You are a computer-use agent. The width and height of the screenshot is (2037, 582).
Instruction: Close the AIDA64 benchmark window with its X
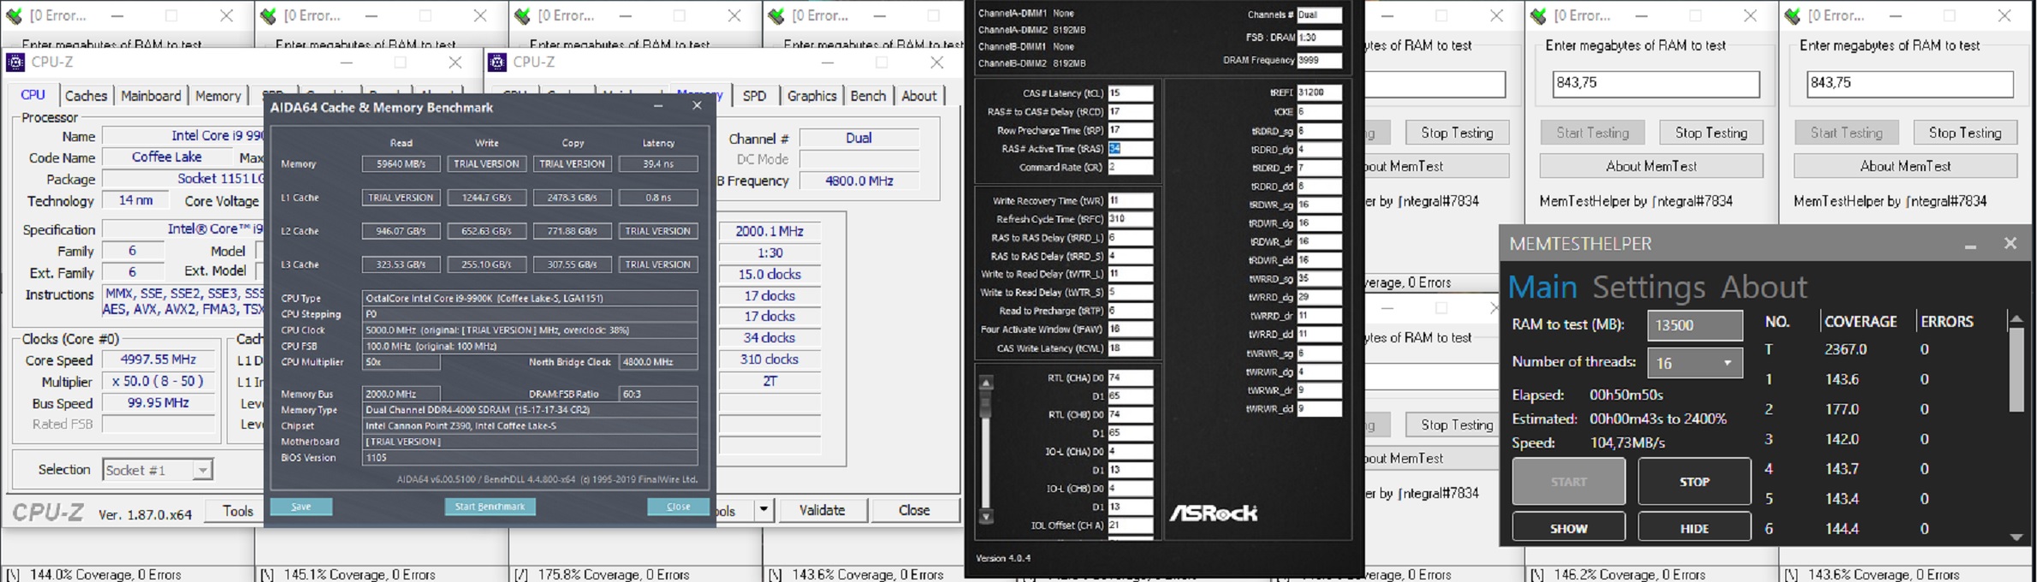(697, 105)
